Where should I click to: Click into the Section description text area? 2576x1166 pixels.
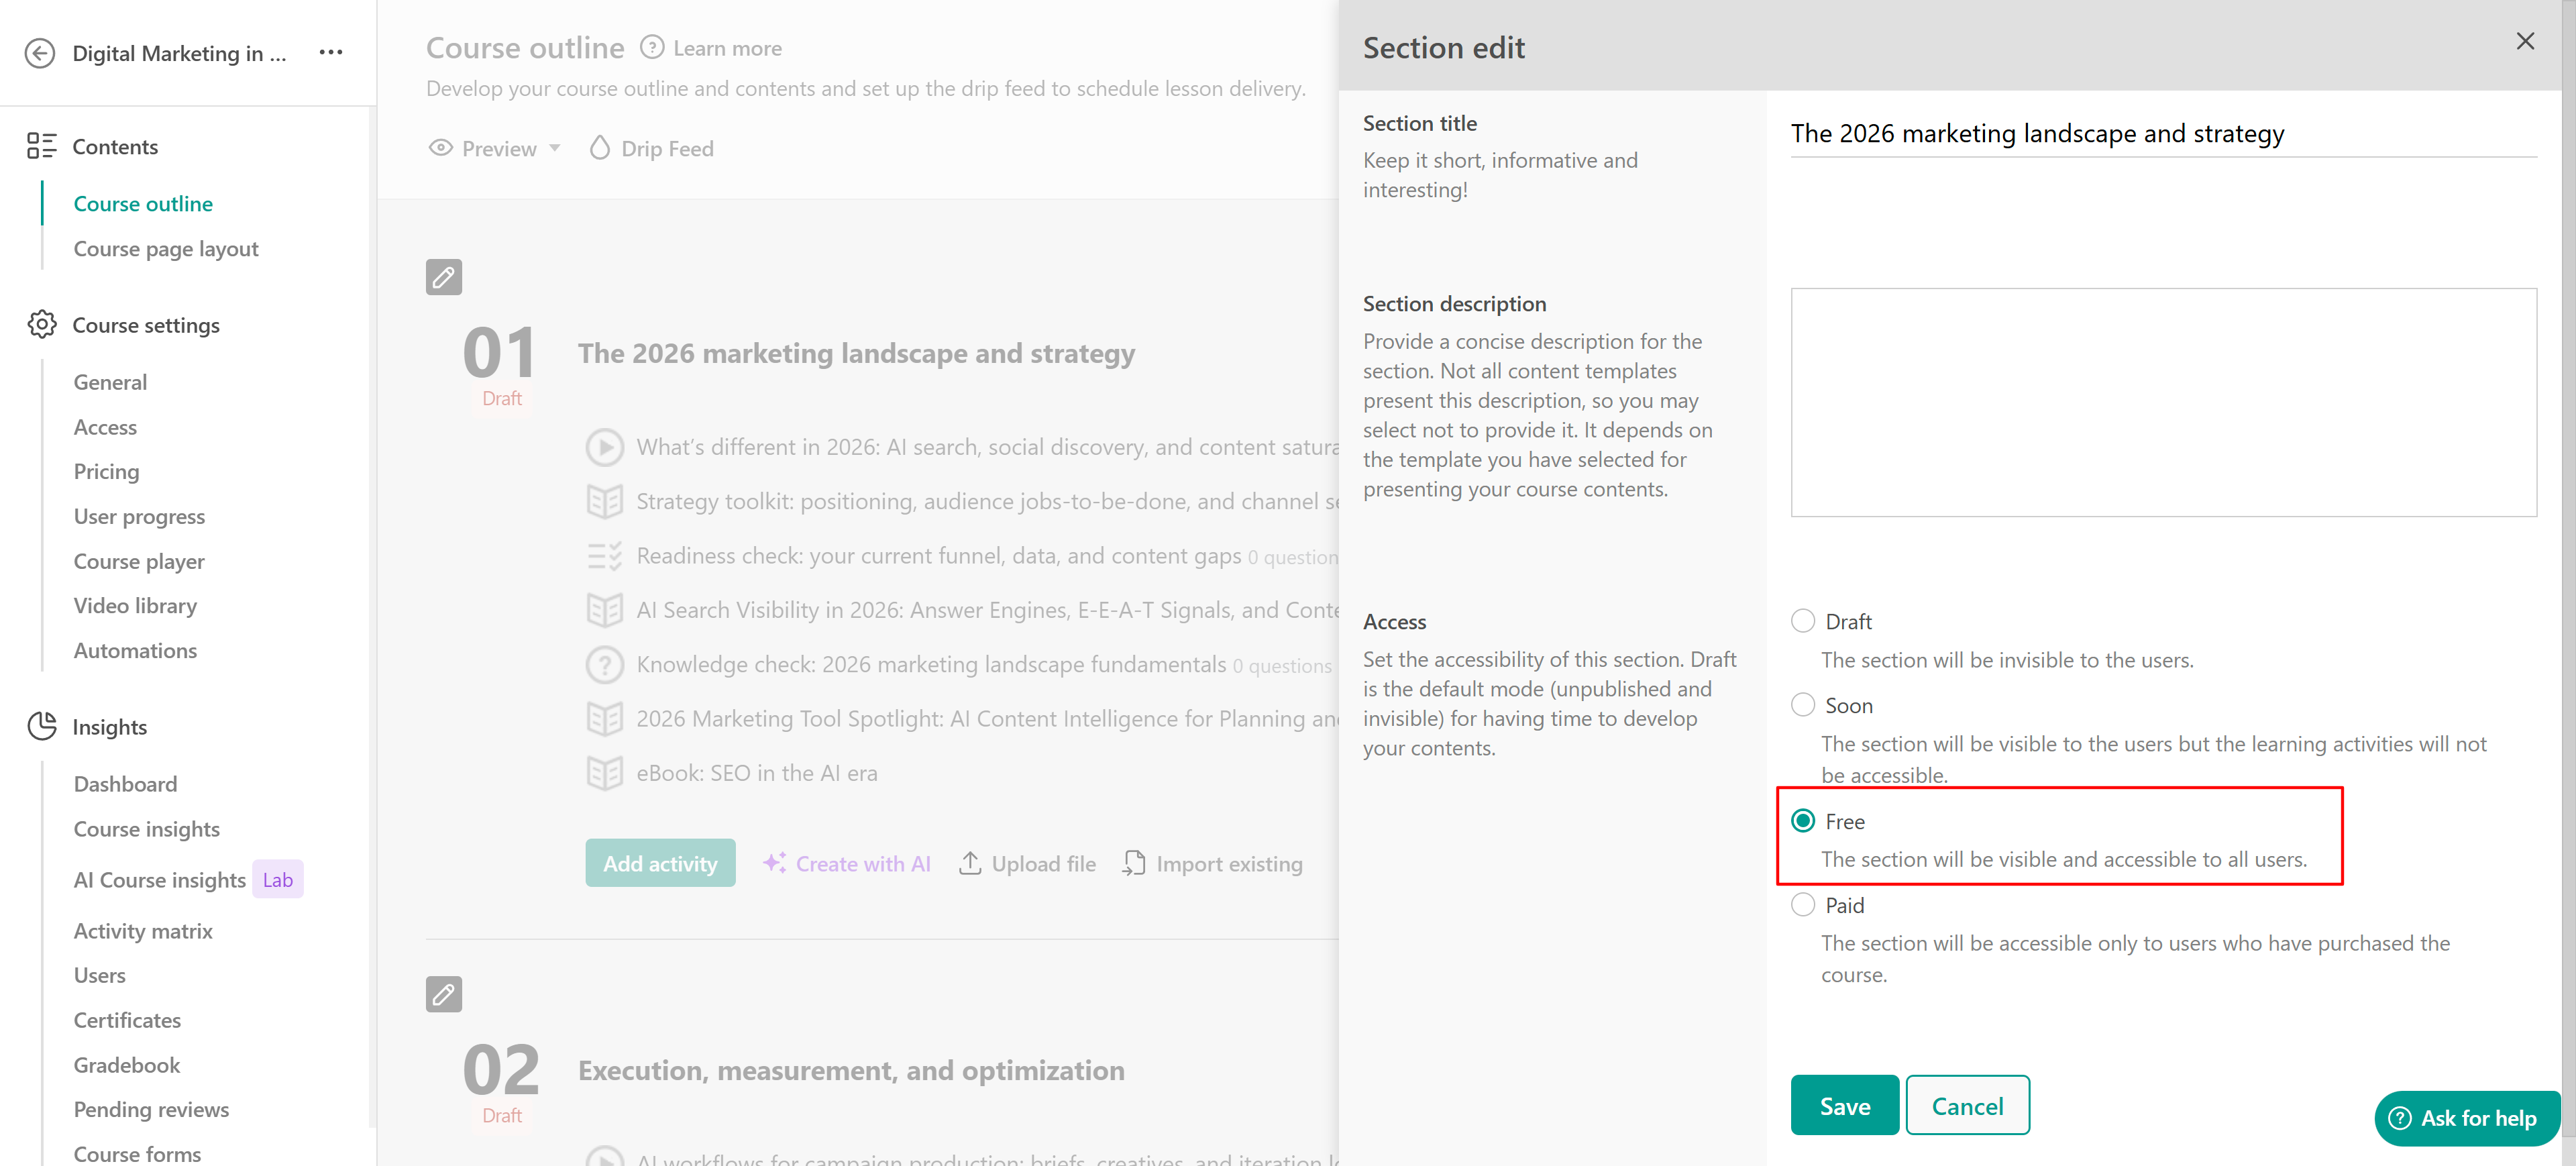tap(2162, 402)
